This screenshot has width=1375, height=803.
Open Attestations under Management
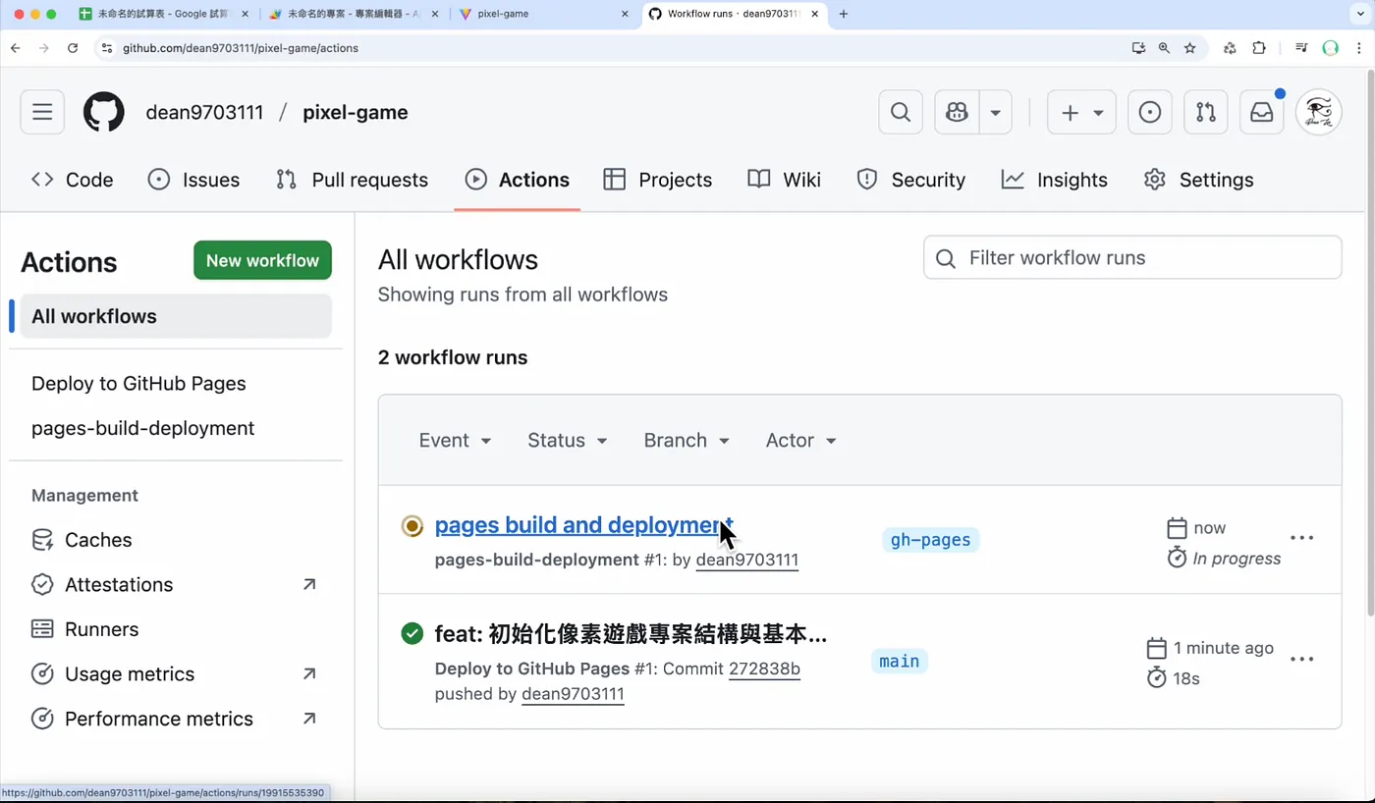click(x=176, y=584)
